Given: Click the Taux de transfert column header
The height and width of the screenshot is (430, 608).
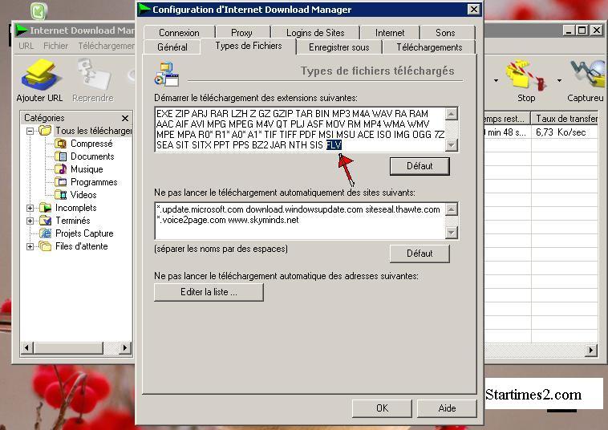Looking at the screenshot, I should [x=566, y=118].
